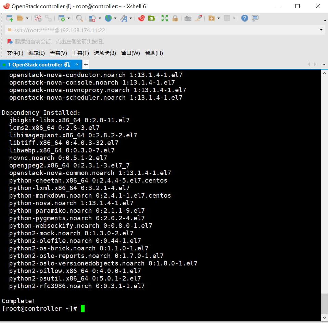This screenshot has width=328, height=323.
Task: Click the terminal scrollbar up arrow
Action: click(325, 73)
